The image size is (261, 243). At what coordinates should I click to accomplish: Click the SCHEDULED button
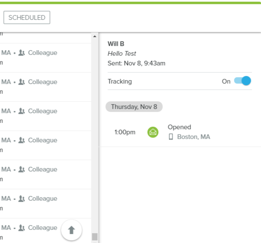point(27,18)
